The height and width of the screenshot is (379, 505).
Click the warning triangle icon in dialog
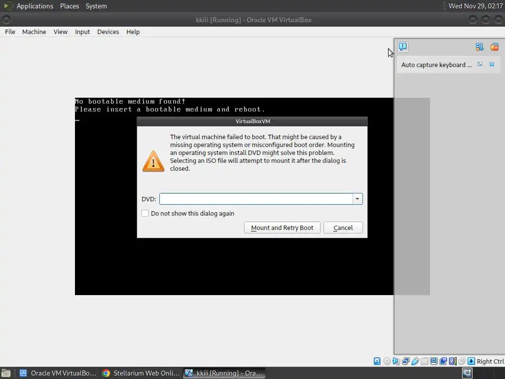pyautogui.click(x=153, y=161)
